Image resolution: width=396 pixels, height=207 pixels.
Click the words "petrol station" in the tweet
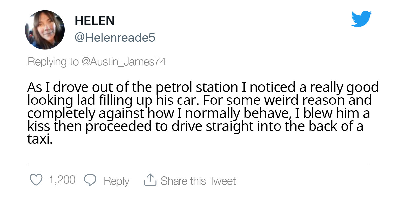click(x=196, y=87)
